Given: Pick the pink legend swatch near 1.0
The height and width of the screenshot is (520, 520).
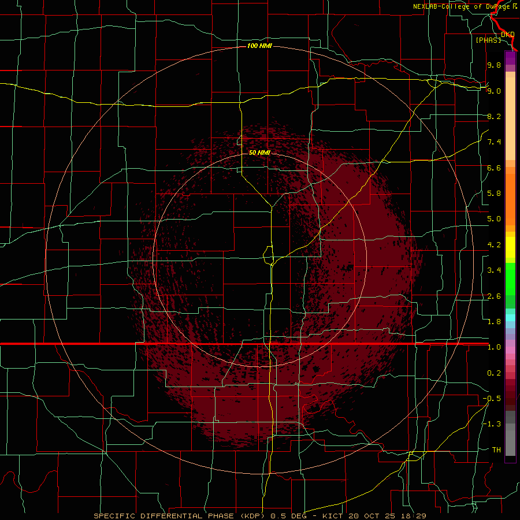Looking at the screenshot, I should [x=510, y=350].
